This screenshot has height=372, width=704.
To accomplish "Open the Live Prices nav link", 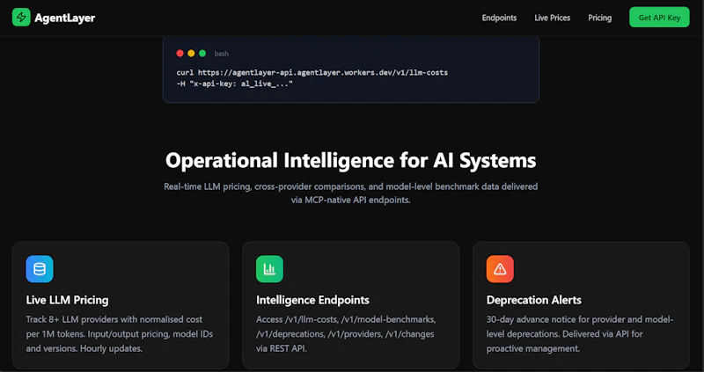I will pos(553,18).
